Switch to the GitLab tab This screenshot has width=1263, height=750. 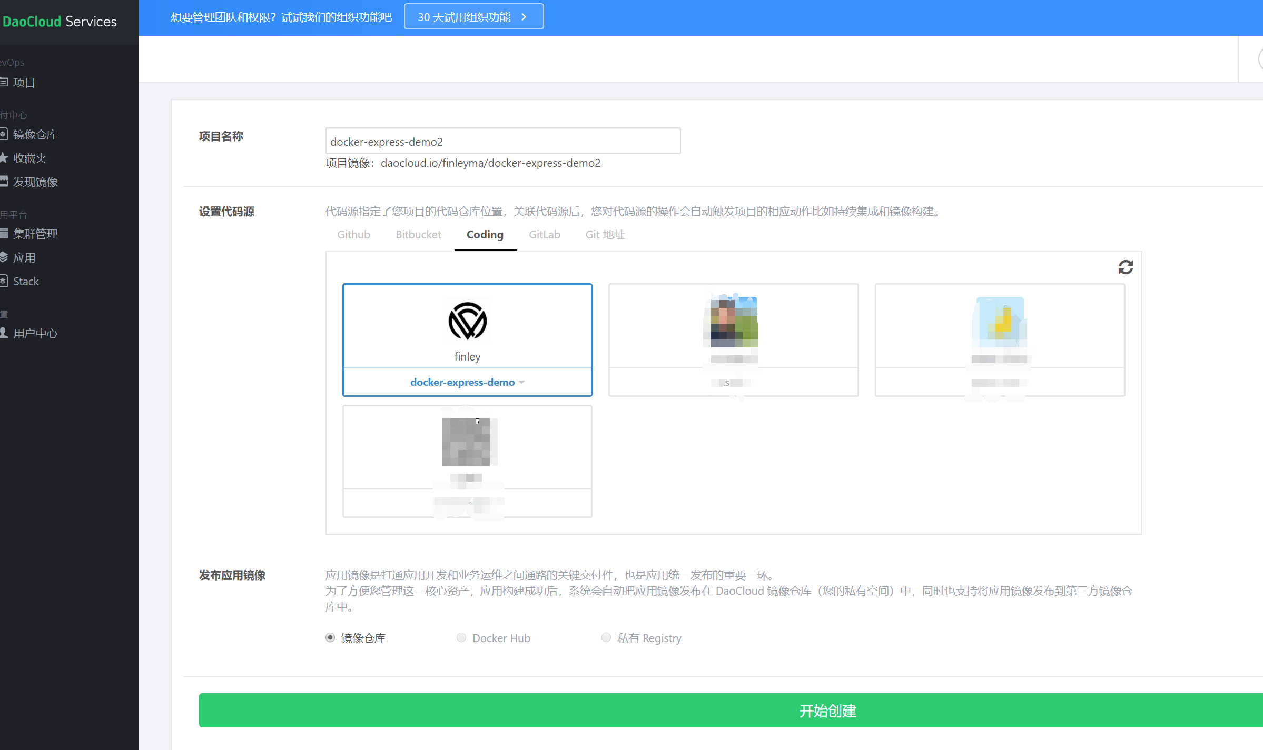544,235
